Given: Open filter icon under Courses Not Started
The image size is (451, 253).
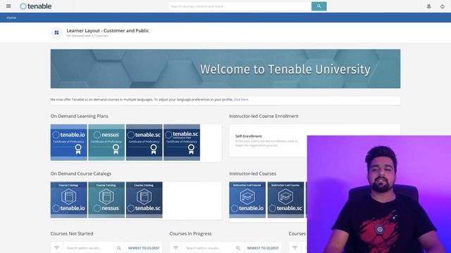Looking at the screenshot, I should (56, 248).
